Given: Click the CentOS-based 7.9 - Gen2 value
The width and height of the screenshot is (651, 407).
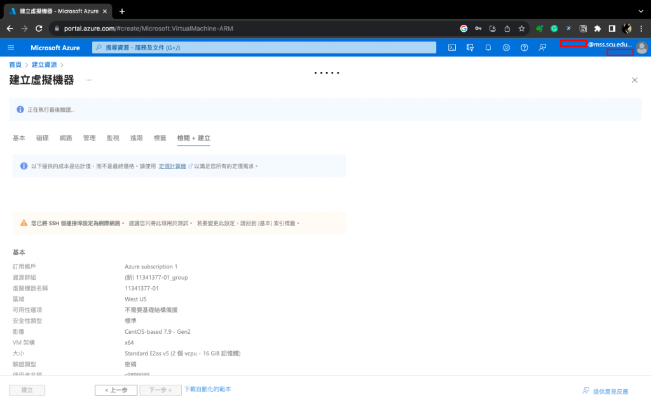Looking at the screenshot, I should (158, 332).
